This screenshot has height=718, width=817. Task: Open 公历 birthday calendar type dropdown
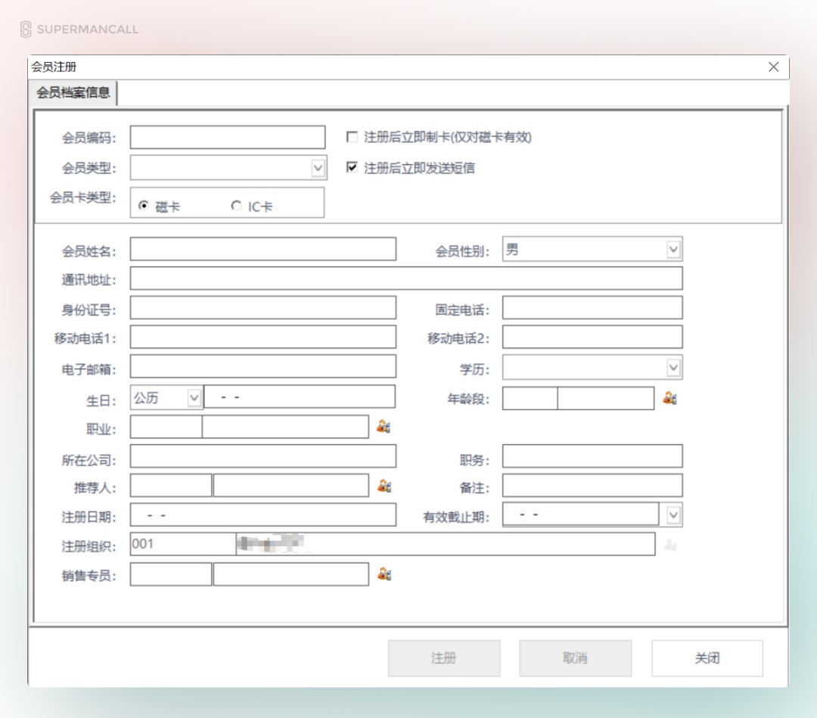pyautogui.click(x=194, y=398)
